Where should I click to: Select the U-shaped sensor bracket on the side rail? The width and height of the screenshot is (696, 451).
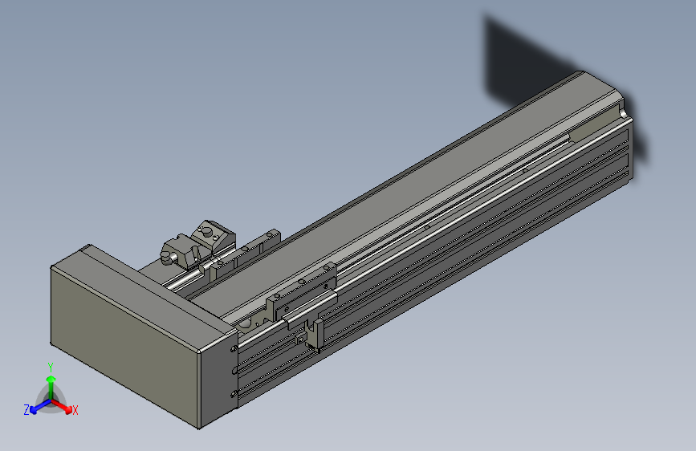[314, 335]
